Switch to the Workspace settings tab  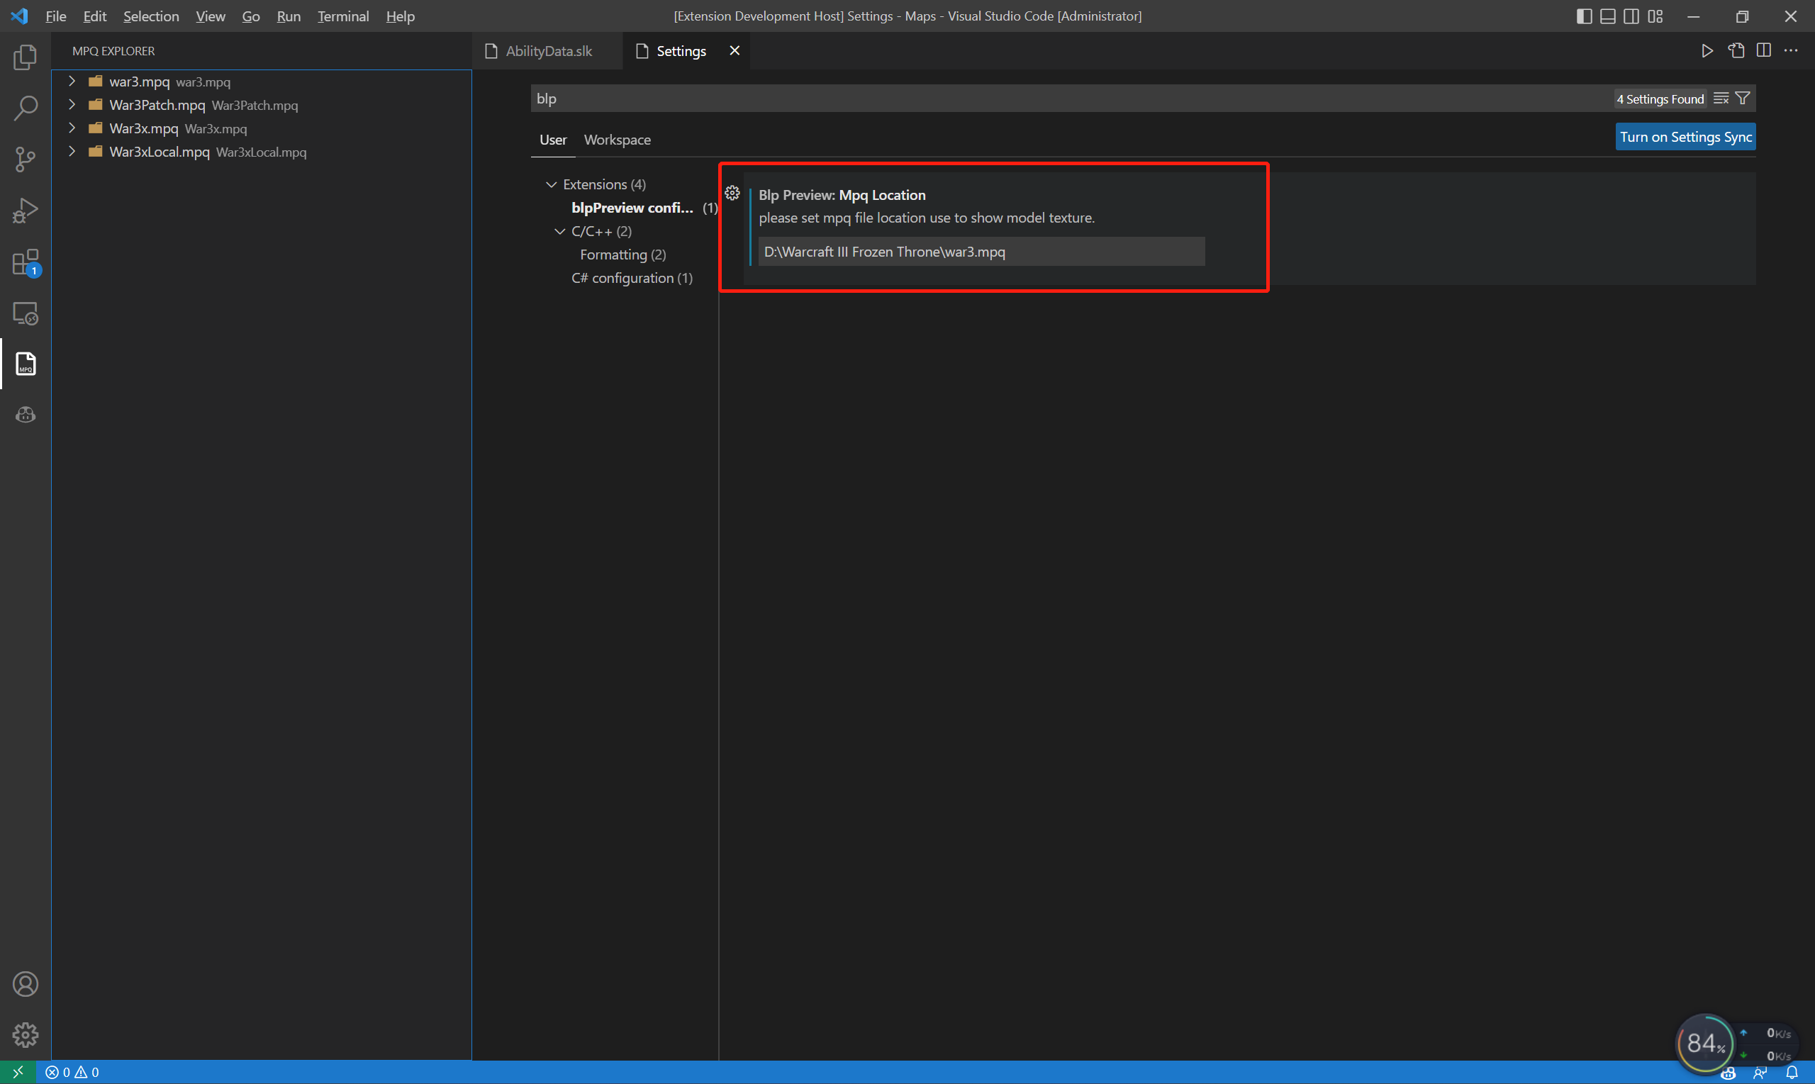(618, 140)
